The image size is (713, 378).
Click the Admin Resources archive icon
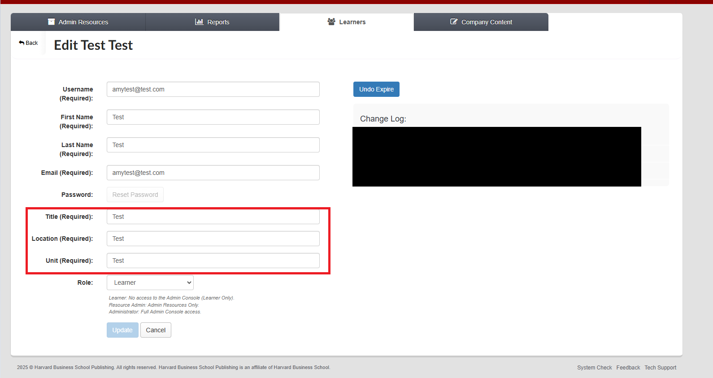[x=51, y=22]
